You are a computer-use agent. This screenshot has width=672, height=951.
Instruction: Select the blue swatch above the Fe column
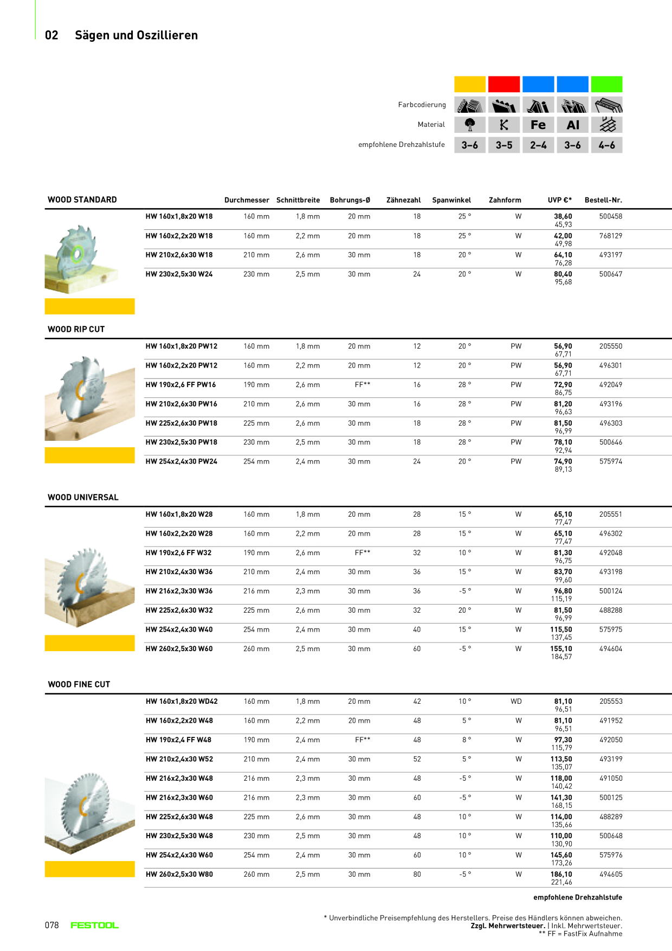point(538,85)
